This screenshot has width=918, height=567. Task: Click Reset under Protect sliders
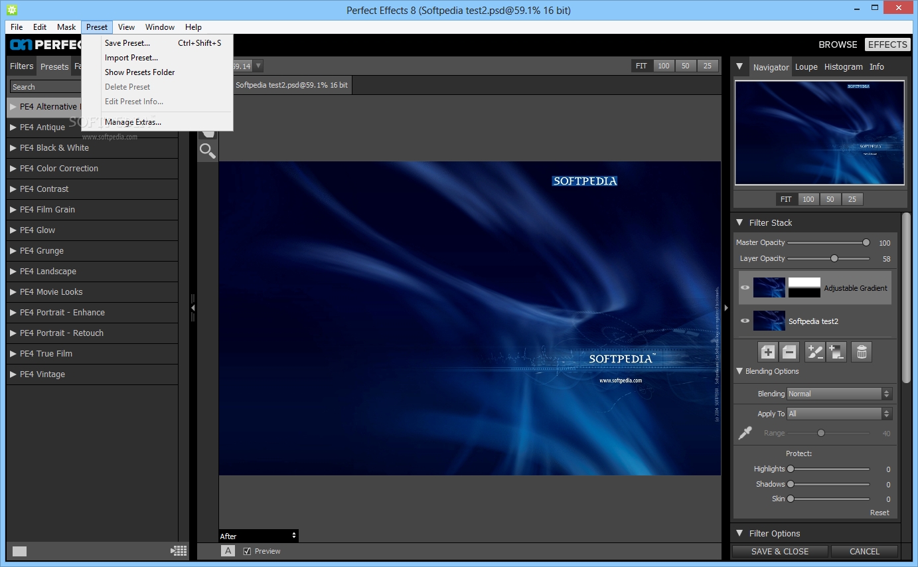880,513
